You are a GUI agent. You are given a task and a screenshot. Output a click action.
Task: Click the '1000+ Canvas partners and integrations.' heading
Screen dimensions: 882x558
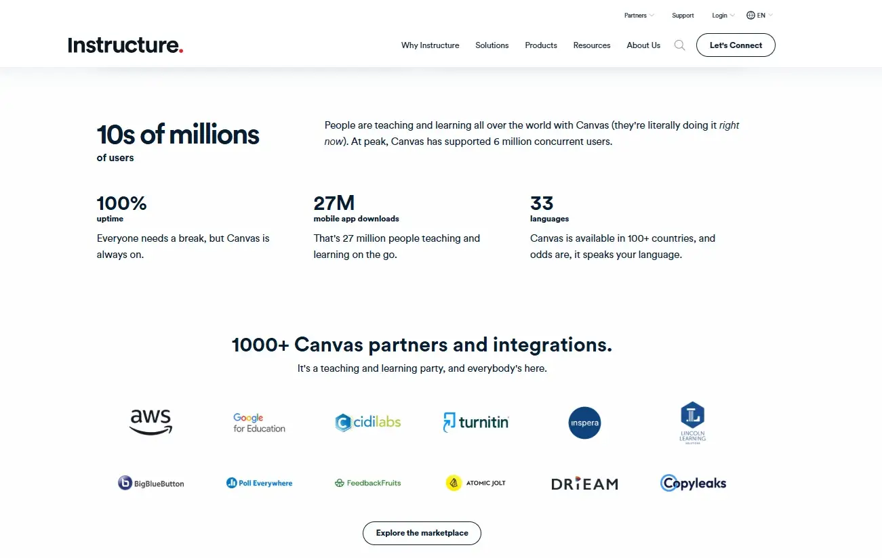pyautogui.click(x=422, y=345)
